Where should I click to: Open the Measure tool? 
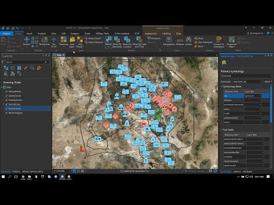[x=180, y=42]
